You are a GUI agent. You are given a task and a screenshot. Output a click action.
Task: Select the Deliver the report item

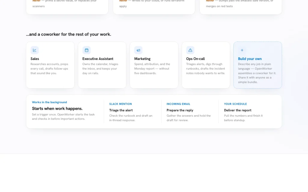pos(238,110)
